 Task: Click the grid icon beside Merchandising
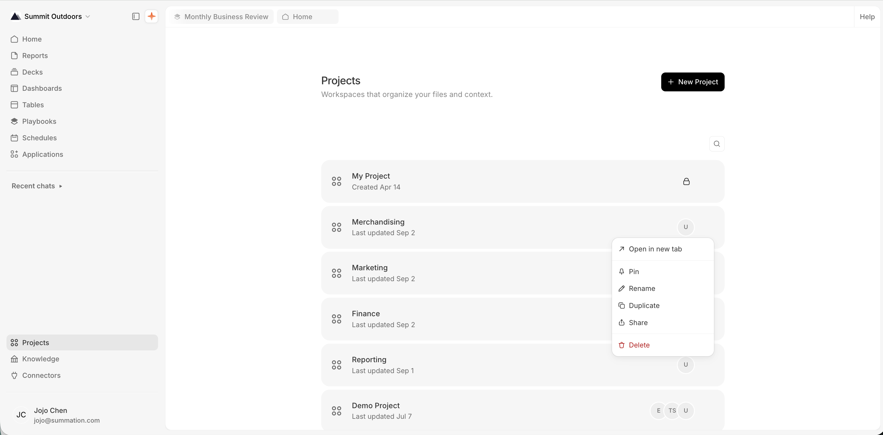click(336, 227)
